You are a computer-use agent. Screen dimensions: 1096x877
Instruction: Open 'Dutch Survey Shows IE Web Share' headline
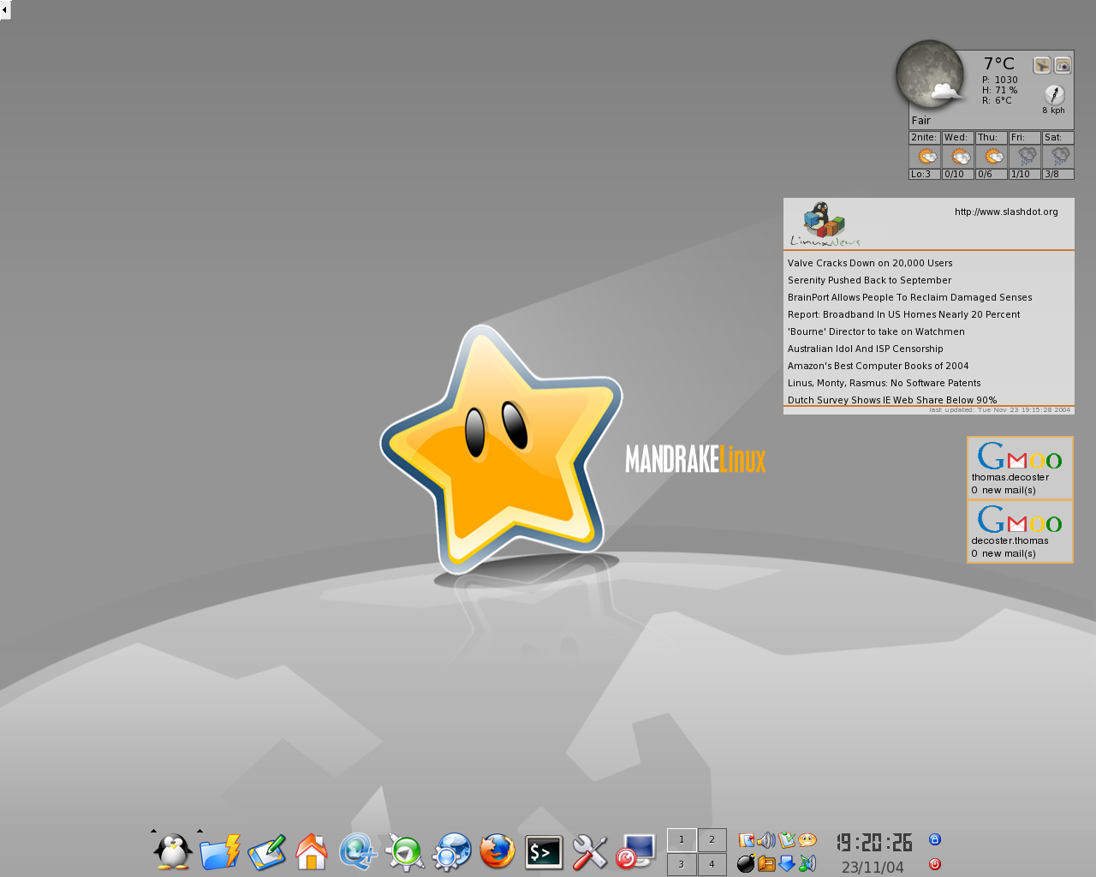pos(892,400)
